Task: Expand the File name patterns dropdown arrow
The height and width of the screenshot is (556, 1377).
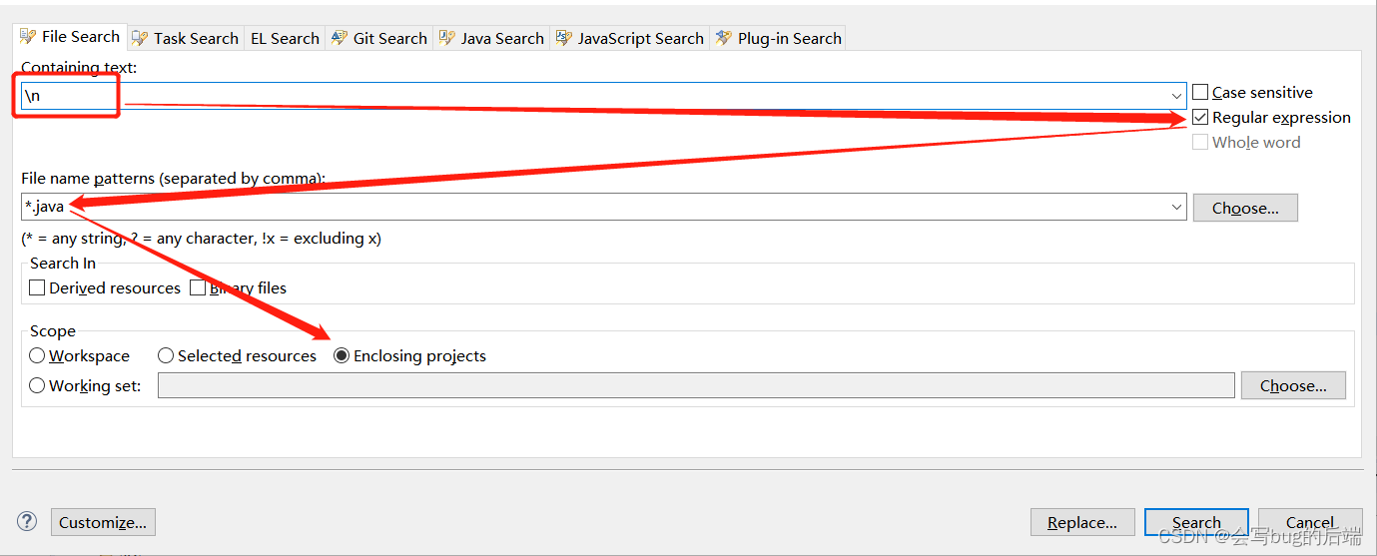Action: coord(1176,208)
